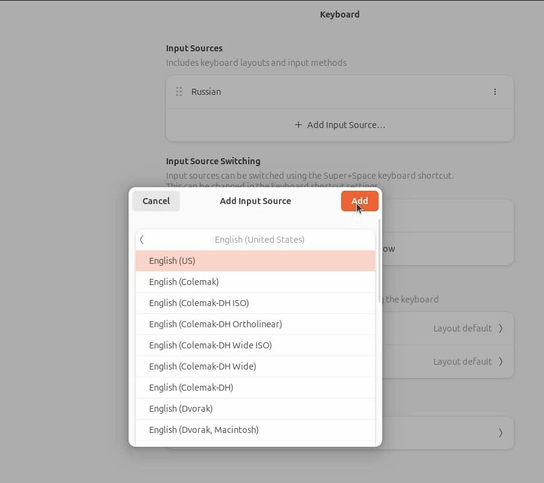Open the second Layout default row
The image size is (544, 483).
[447, 362]
